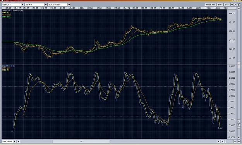
Task: Click the Oct 28 date on time axis
Action: click(x=72, y=8)
